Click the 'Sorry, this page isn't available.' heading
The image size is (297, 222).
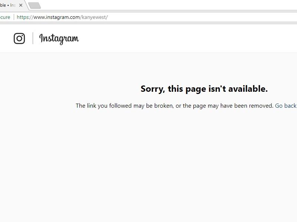(204, 89)
